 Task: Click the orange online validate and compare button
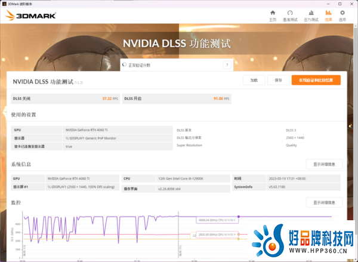pos(316,80)
